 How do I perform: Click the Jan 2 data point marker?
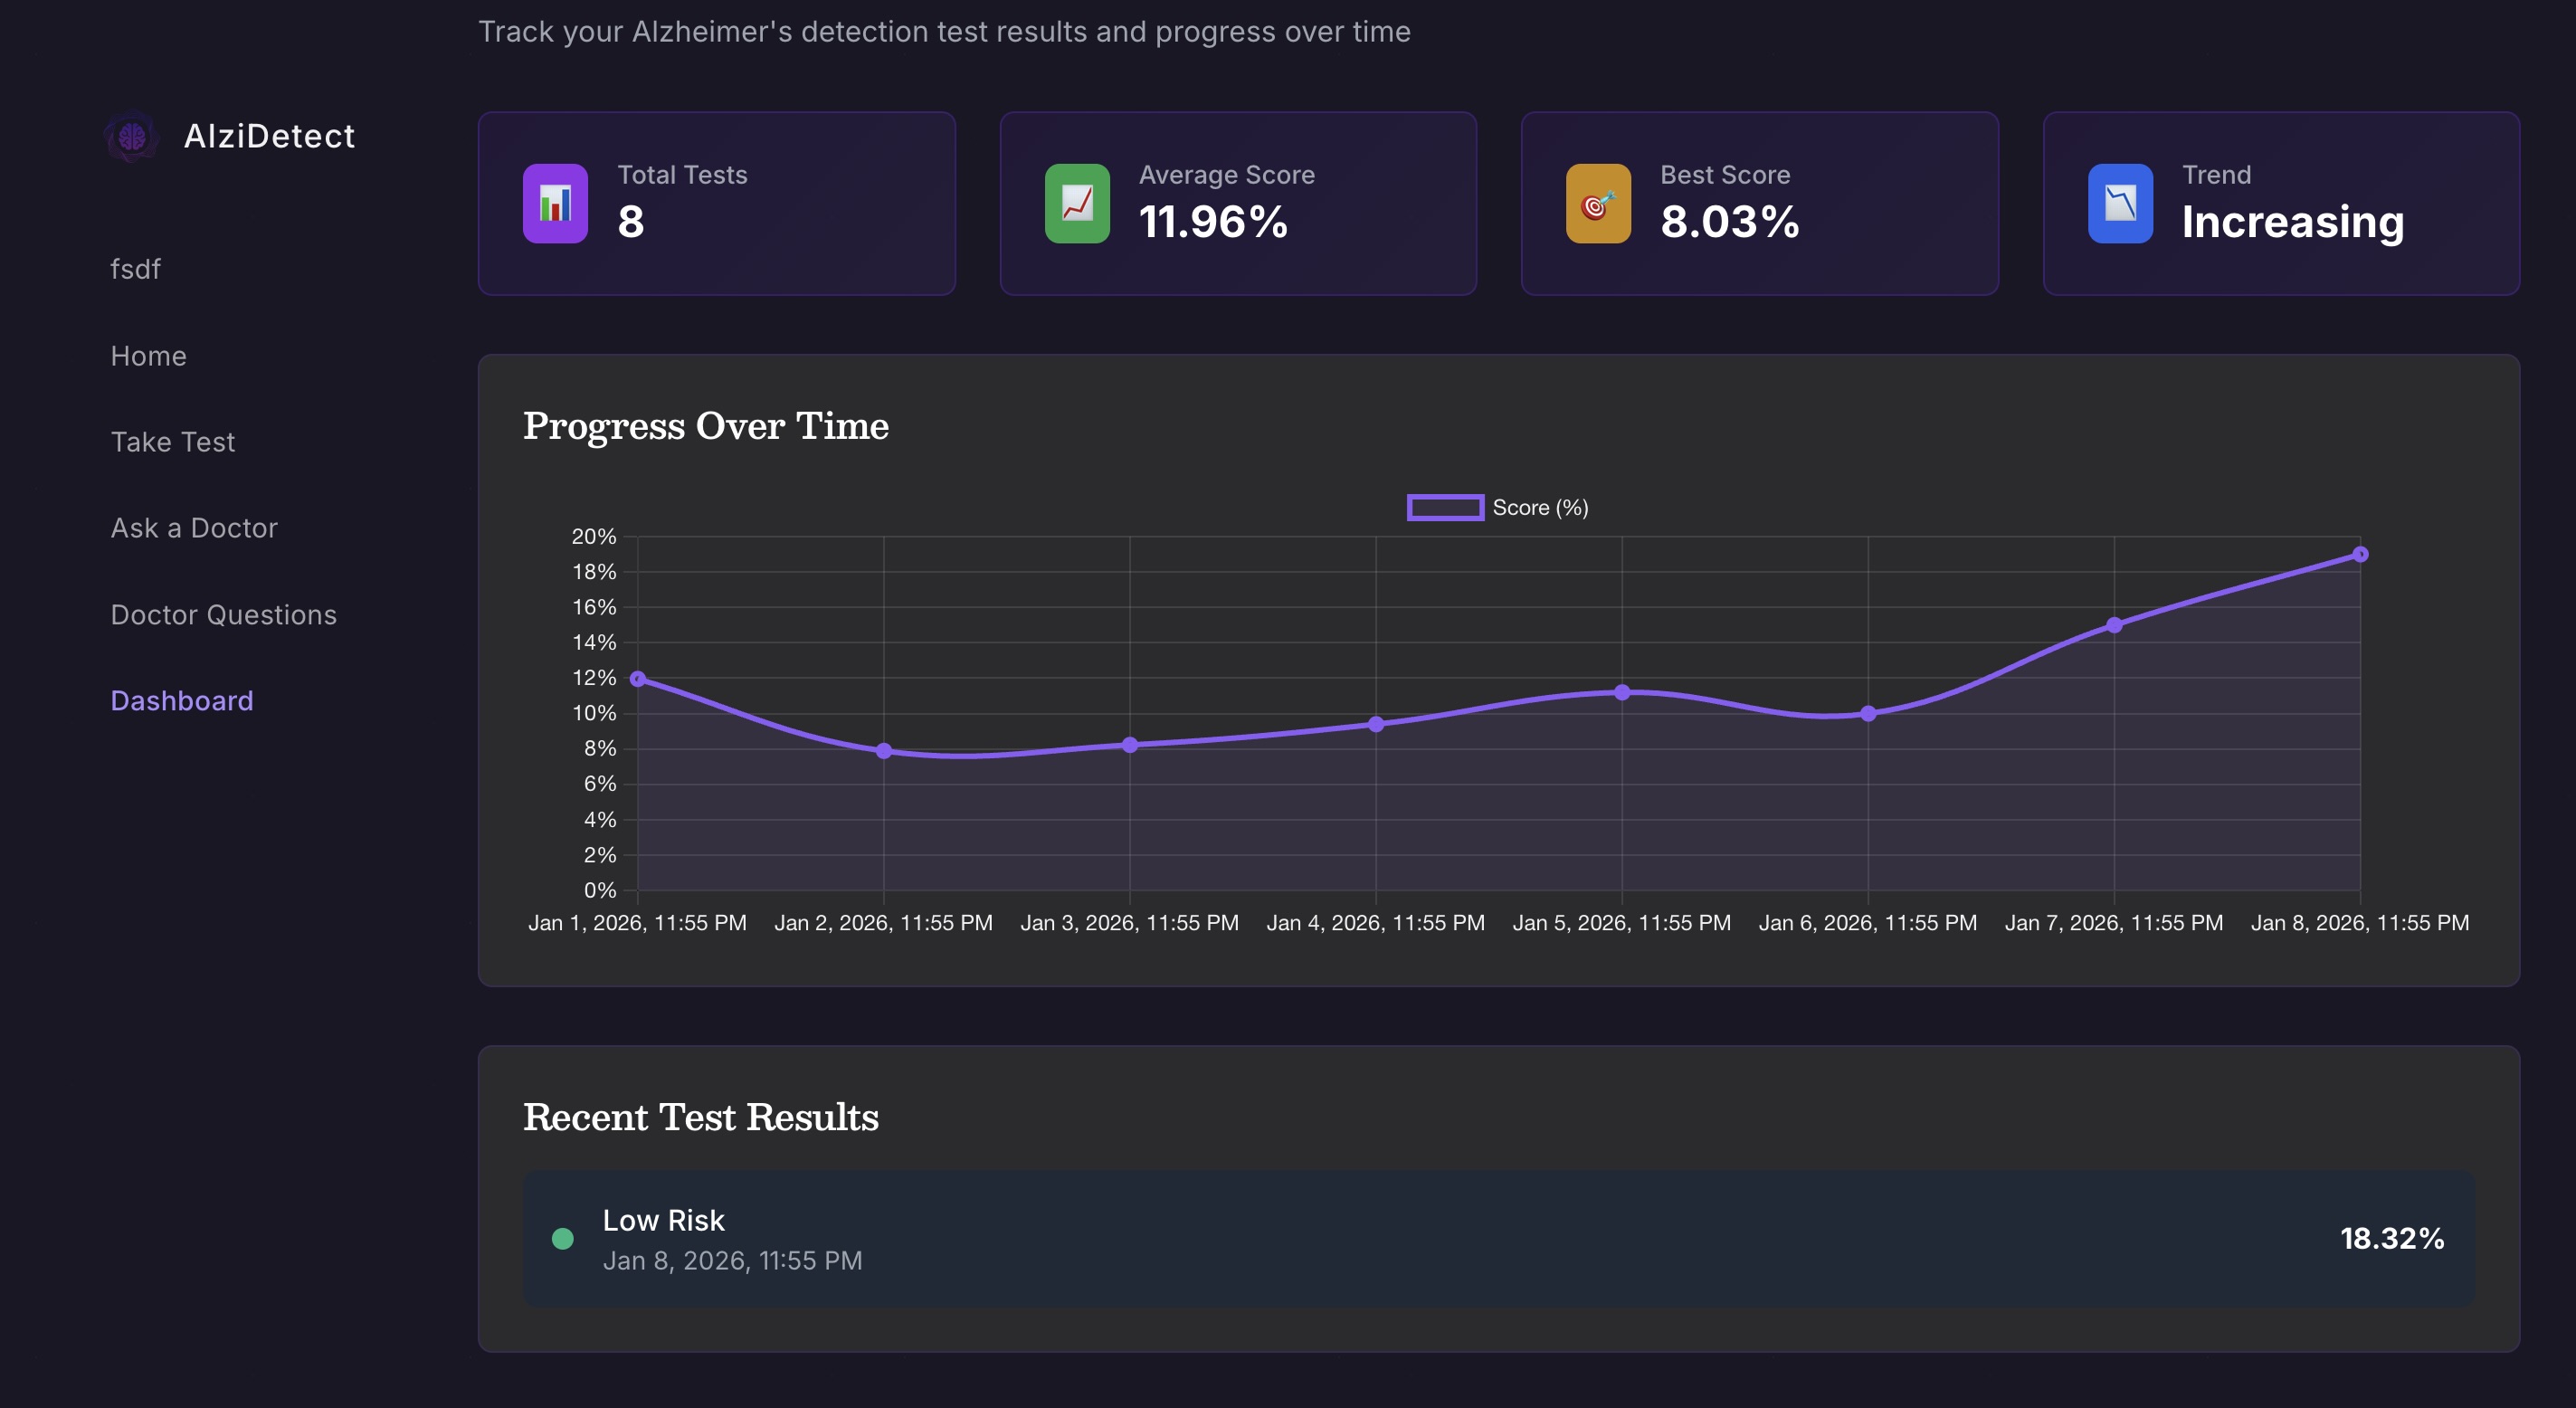pyautogui.click(x=884, y=750)
